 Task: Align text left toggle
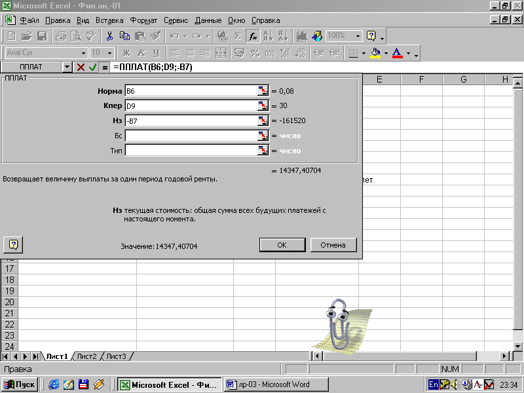[175, 53]
